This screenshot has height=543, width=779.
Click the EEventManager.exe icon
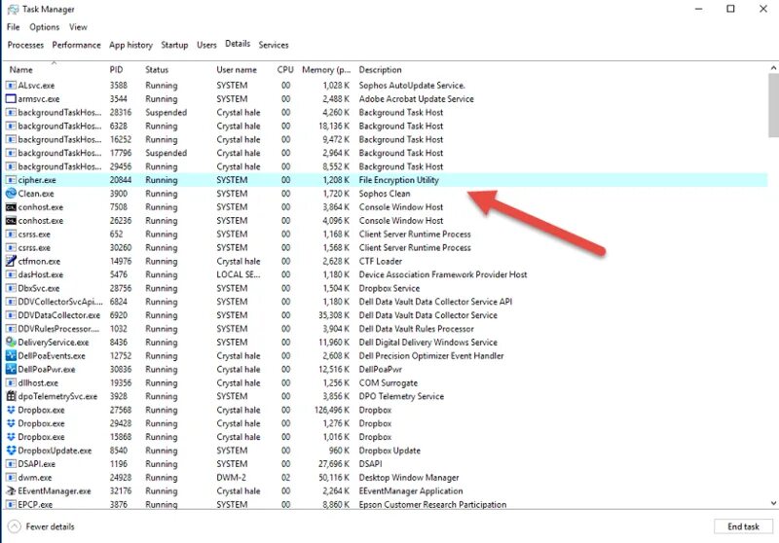[x=11, y=490]
